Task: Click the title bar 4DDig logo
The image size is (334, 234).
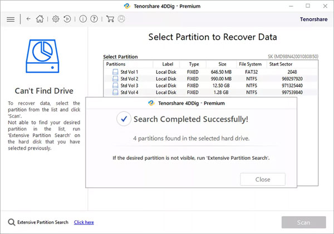Action: [x=127, y=6]
